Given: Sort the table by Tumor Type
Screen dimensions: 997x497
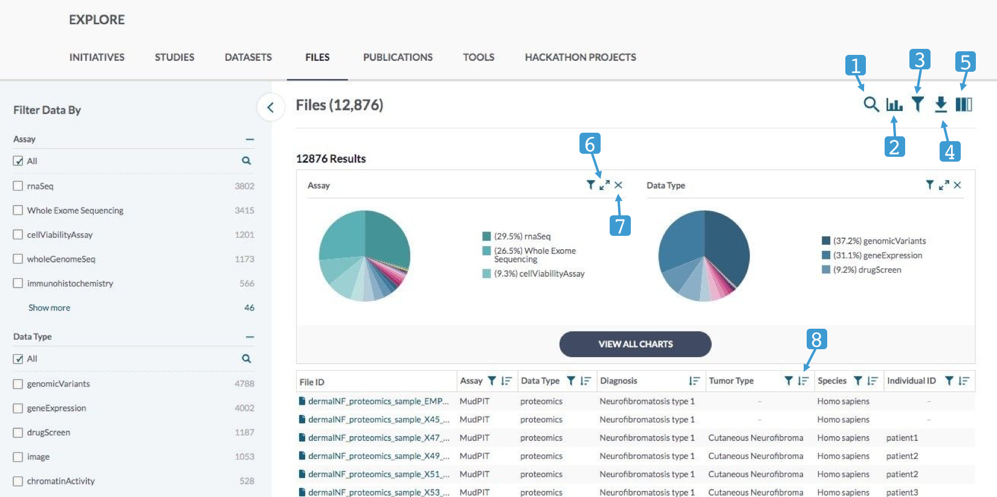Looking at the screenshot, I should click(x=803, y=381).
